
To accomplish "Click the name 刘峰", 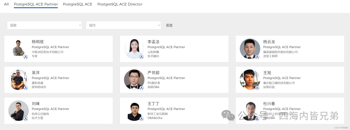I will click(x=36, y=104).
